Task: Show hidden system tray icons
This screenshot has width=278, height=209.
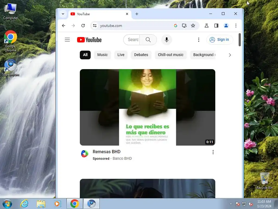Action: tap(231, 204)
